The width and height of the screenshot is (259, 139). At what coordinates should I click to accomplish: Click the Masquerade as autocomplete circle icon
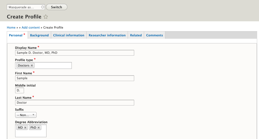43,7
